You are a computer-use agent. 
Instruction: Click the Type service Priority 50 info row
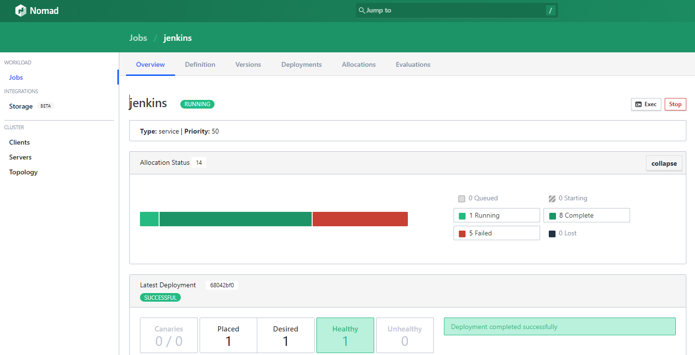[408, 131]
